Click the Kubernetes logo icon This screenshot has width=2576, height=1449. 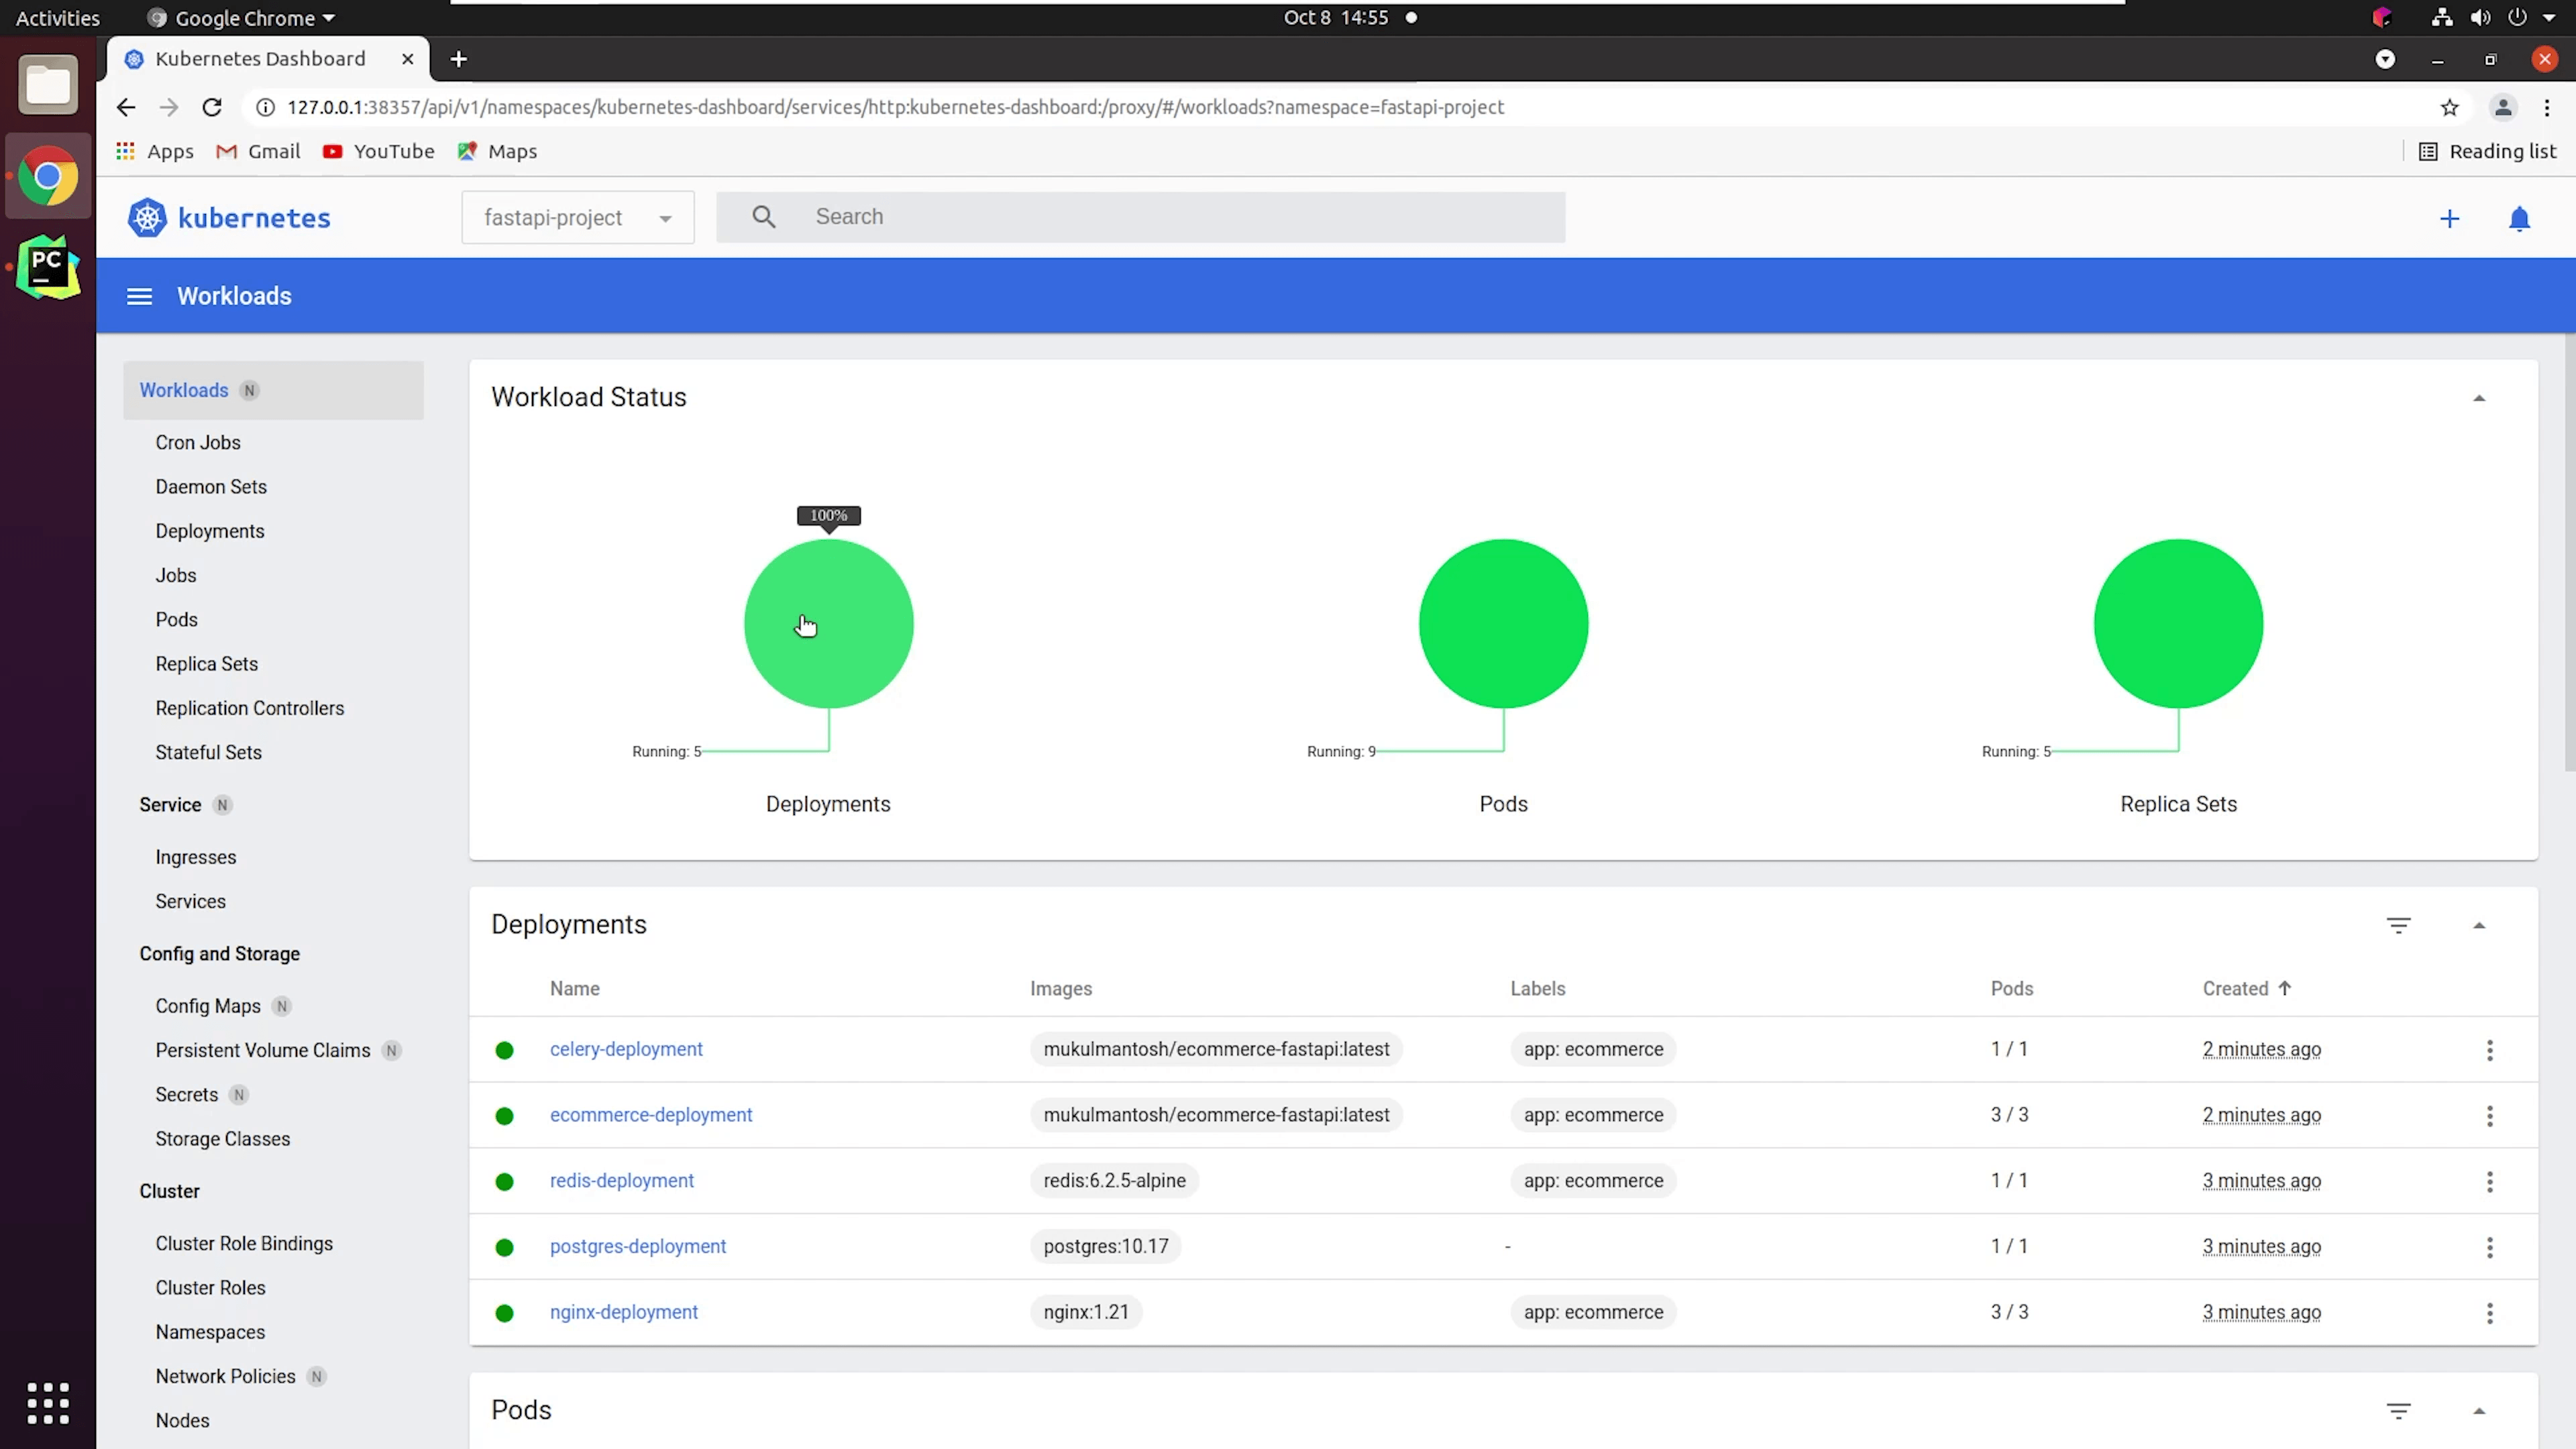click(x=147, y=218)
